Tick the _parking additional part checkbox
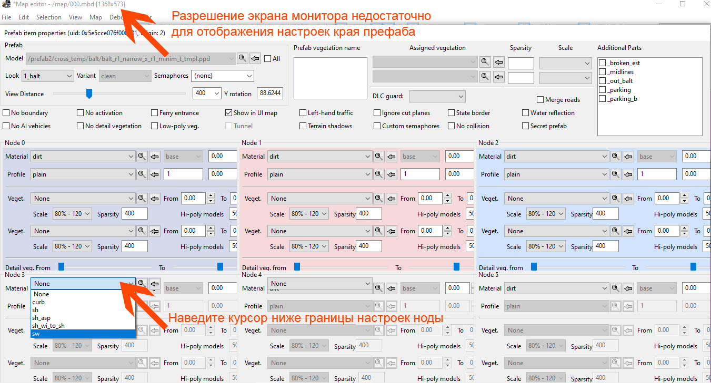The width and height of the screenshot is (711, 383). coord(603,90)
